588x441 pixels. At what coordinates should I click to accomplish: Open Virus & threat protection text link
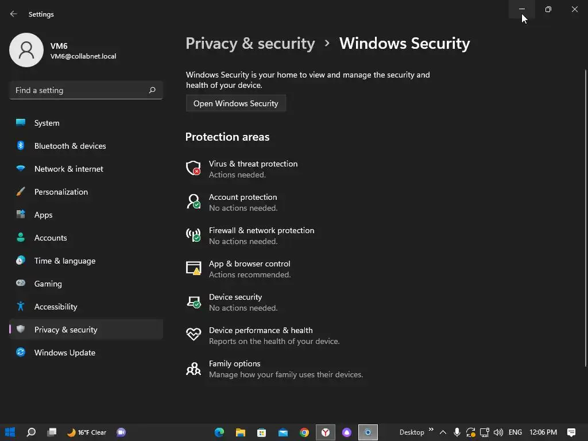click(x=253, y=164)
